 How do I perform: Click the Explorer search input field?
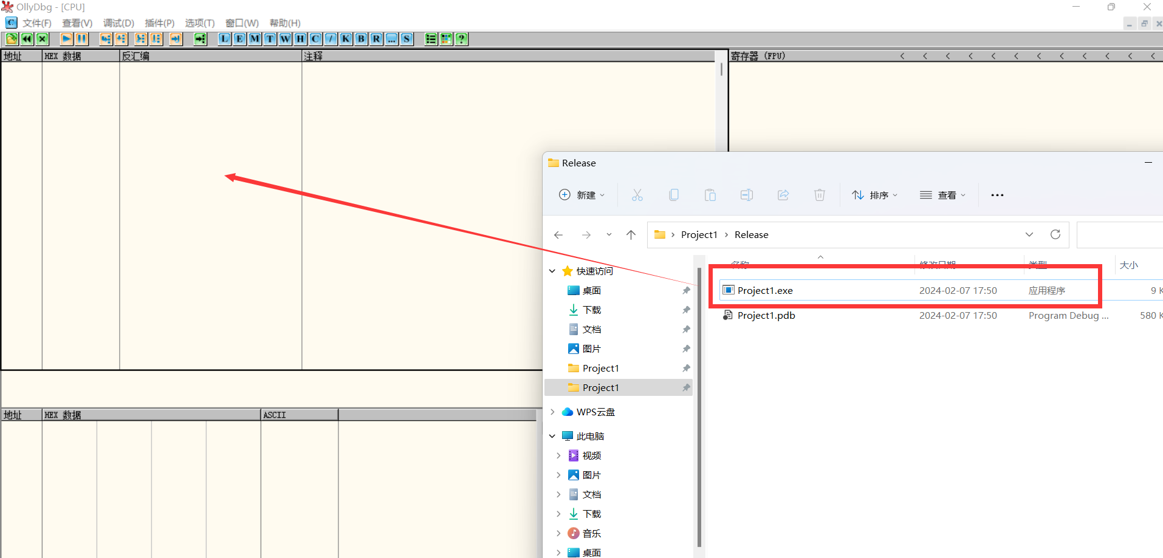pos(1120,235)
